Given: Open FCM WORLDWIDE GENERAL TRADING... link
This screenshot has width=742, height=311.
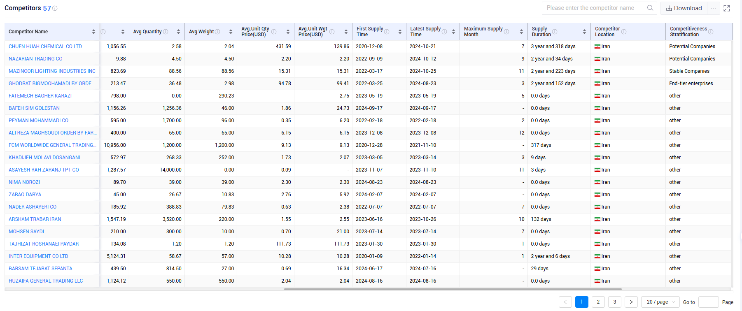Looking at the screenshot, I should (52, 145).
